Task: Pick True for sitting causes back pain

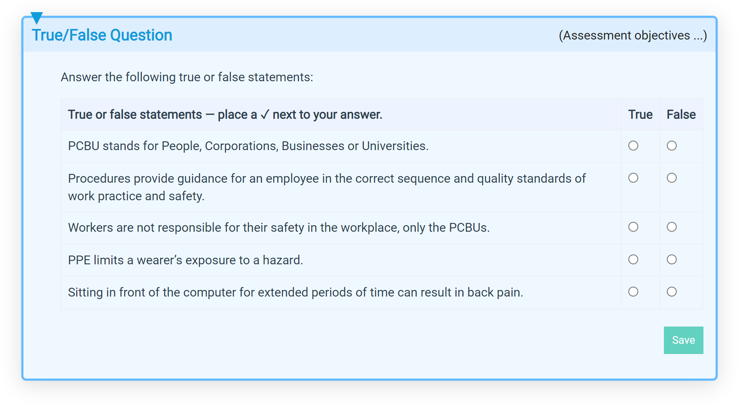Action: coord(633,292)
